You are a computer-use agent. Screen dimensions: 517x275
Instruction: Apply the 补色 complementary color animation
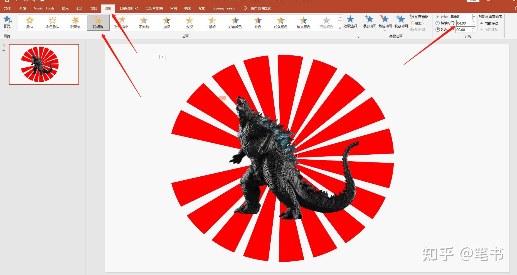[x=258, y=23]
